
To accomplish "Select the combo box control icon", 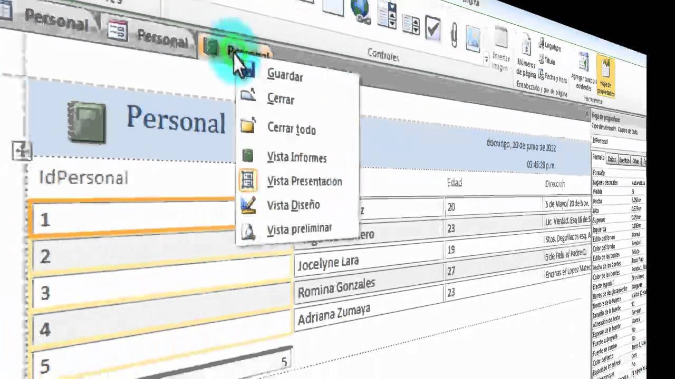I will tap(388, 14).
